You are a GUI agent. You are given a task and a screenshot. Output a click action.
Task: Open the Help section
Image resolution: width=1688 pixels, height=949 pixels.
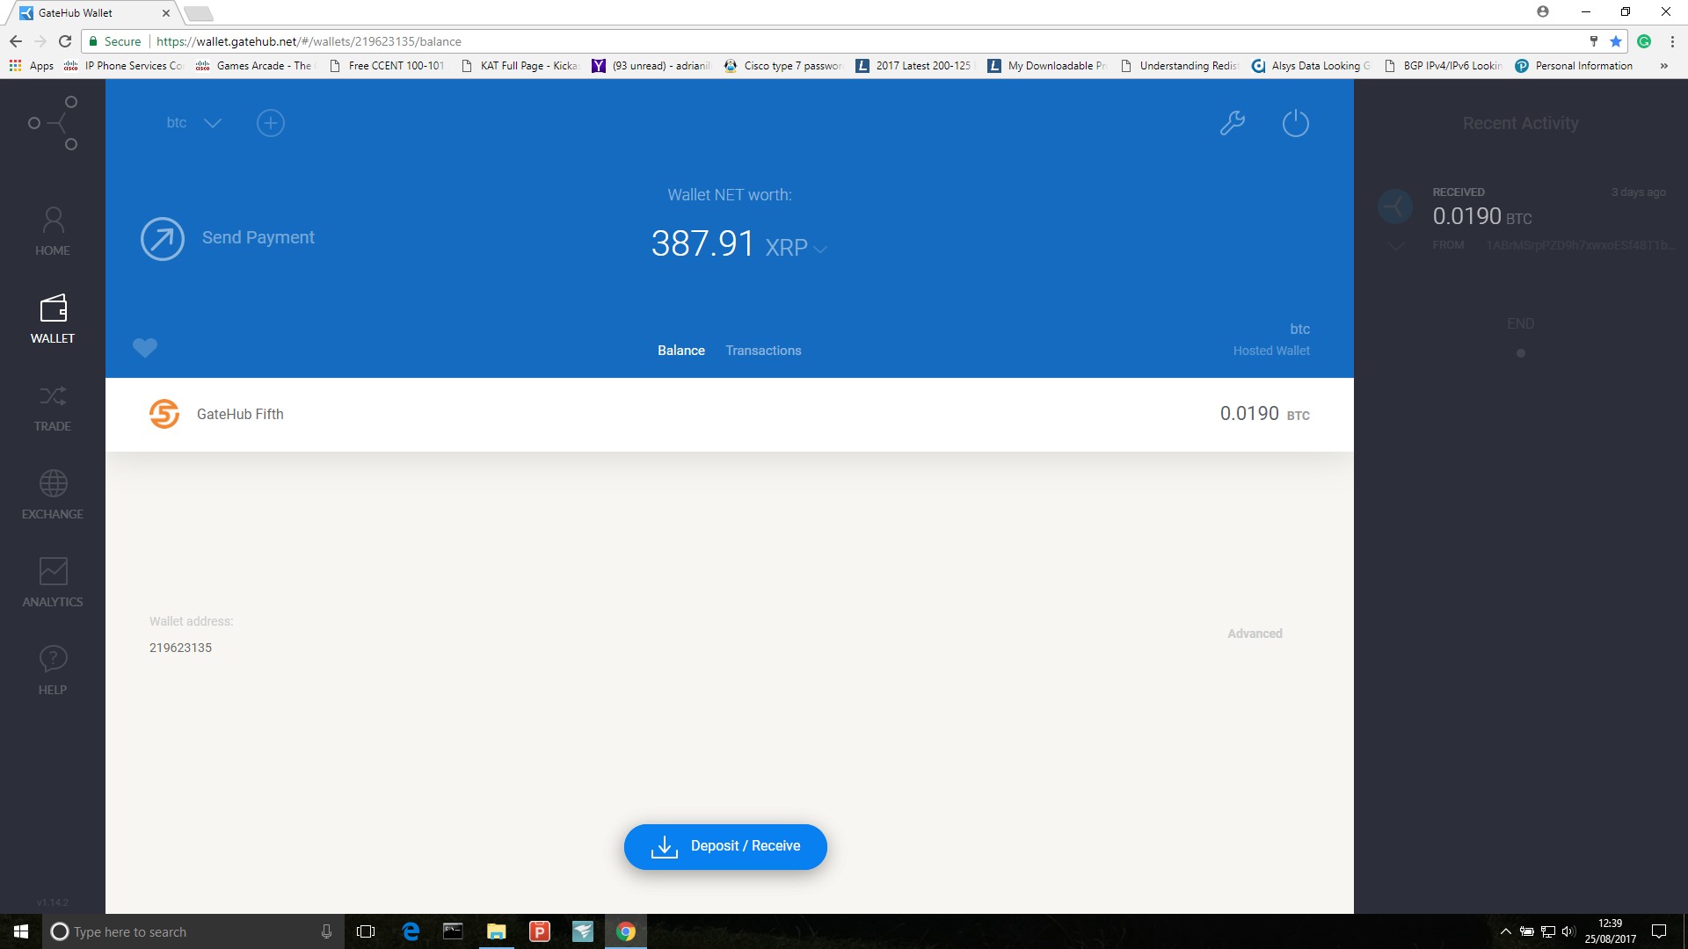pos(53,670)
